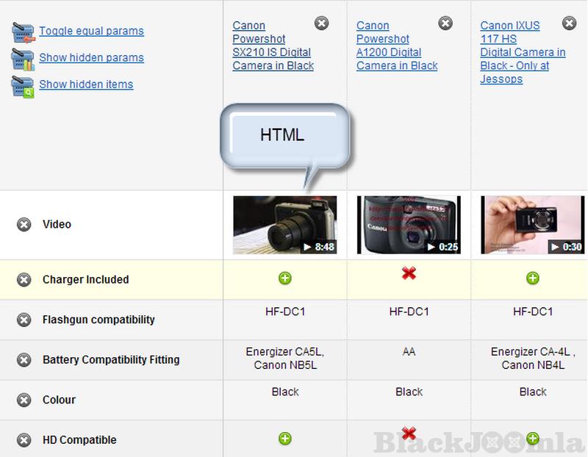The height and width of the screenshot is (457, 588).
Task: Click the Toggle equal params basket icon
Action: (23, 32)
